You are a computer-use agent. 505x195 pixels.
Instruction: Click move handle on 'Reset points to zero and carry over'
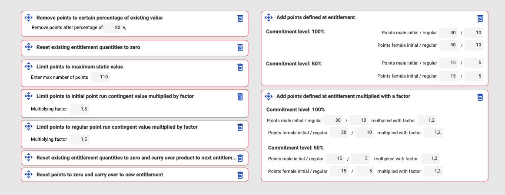pyautogui.click(x=29, y=175)
